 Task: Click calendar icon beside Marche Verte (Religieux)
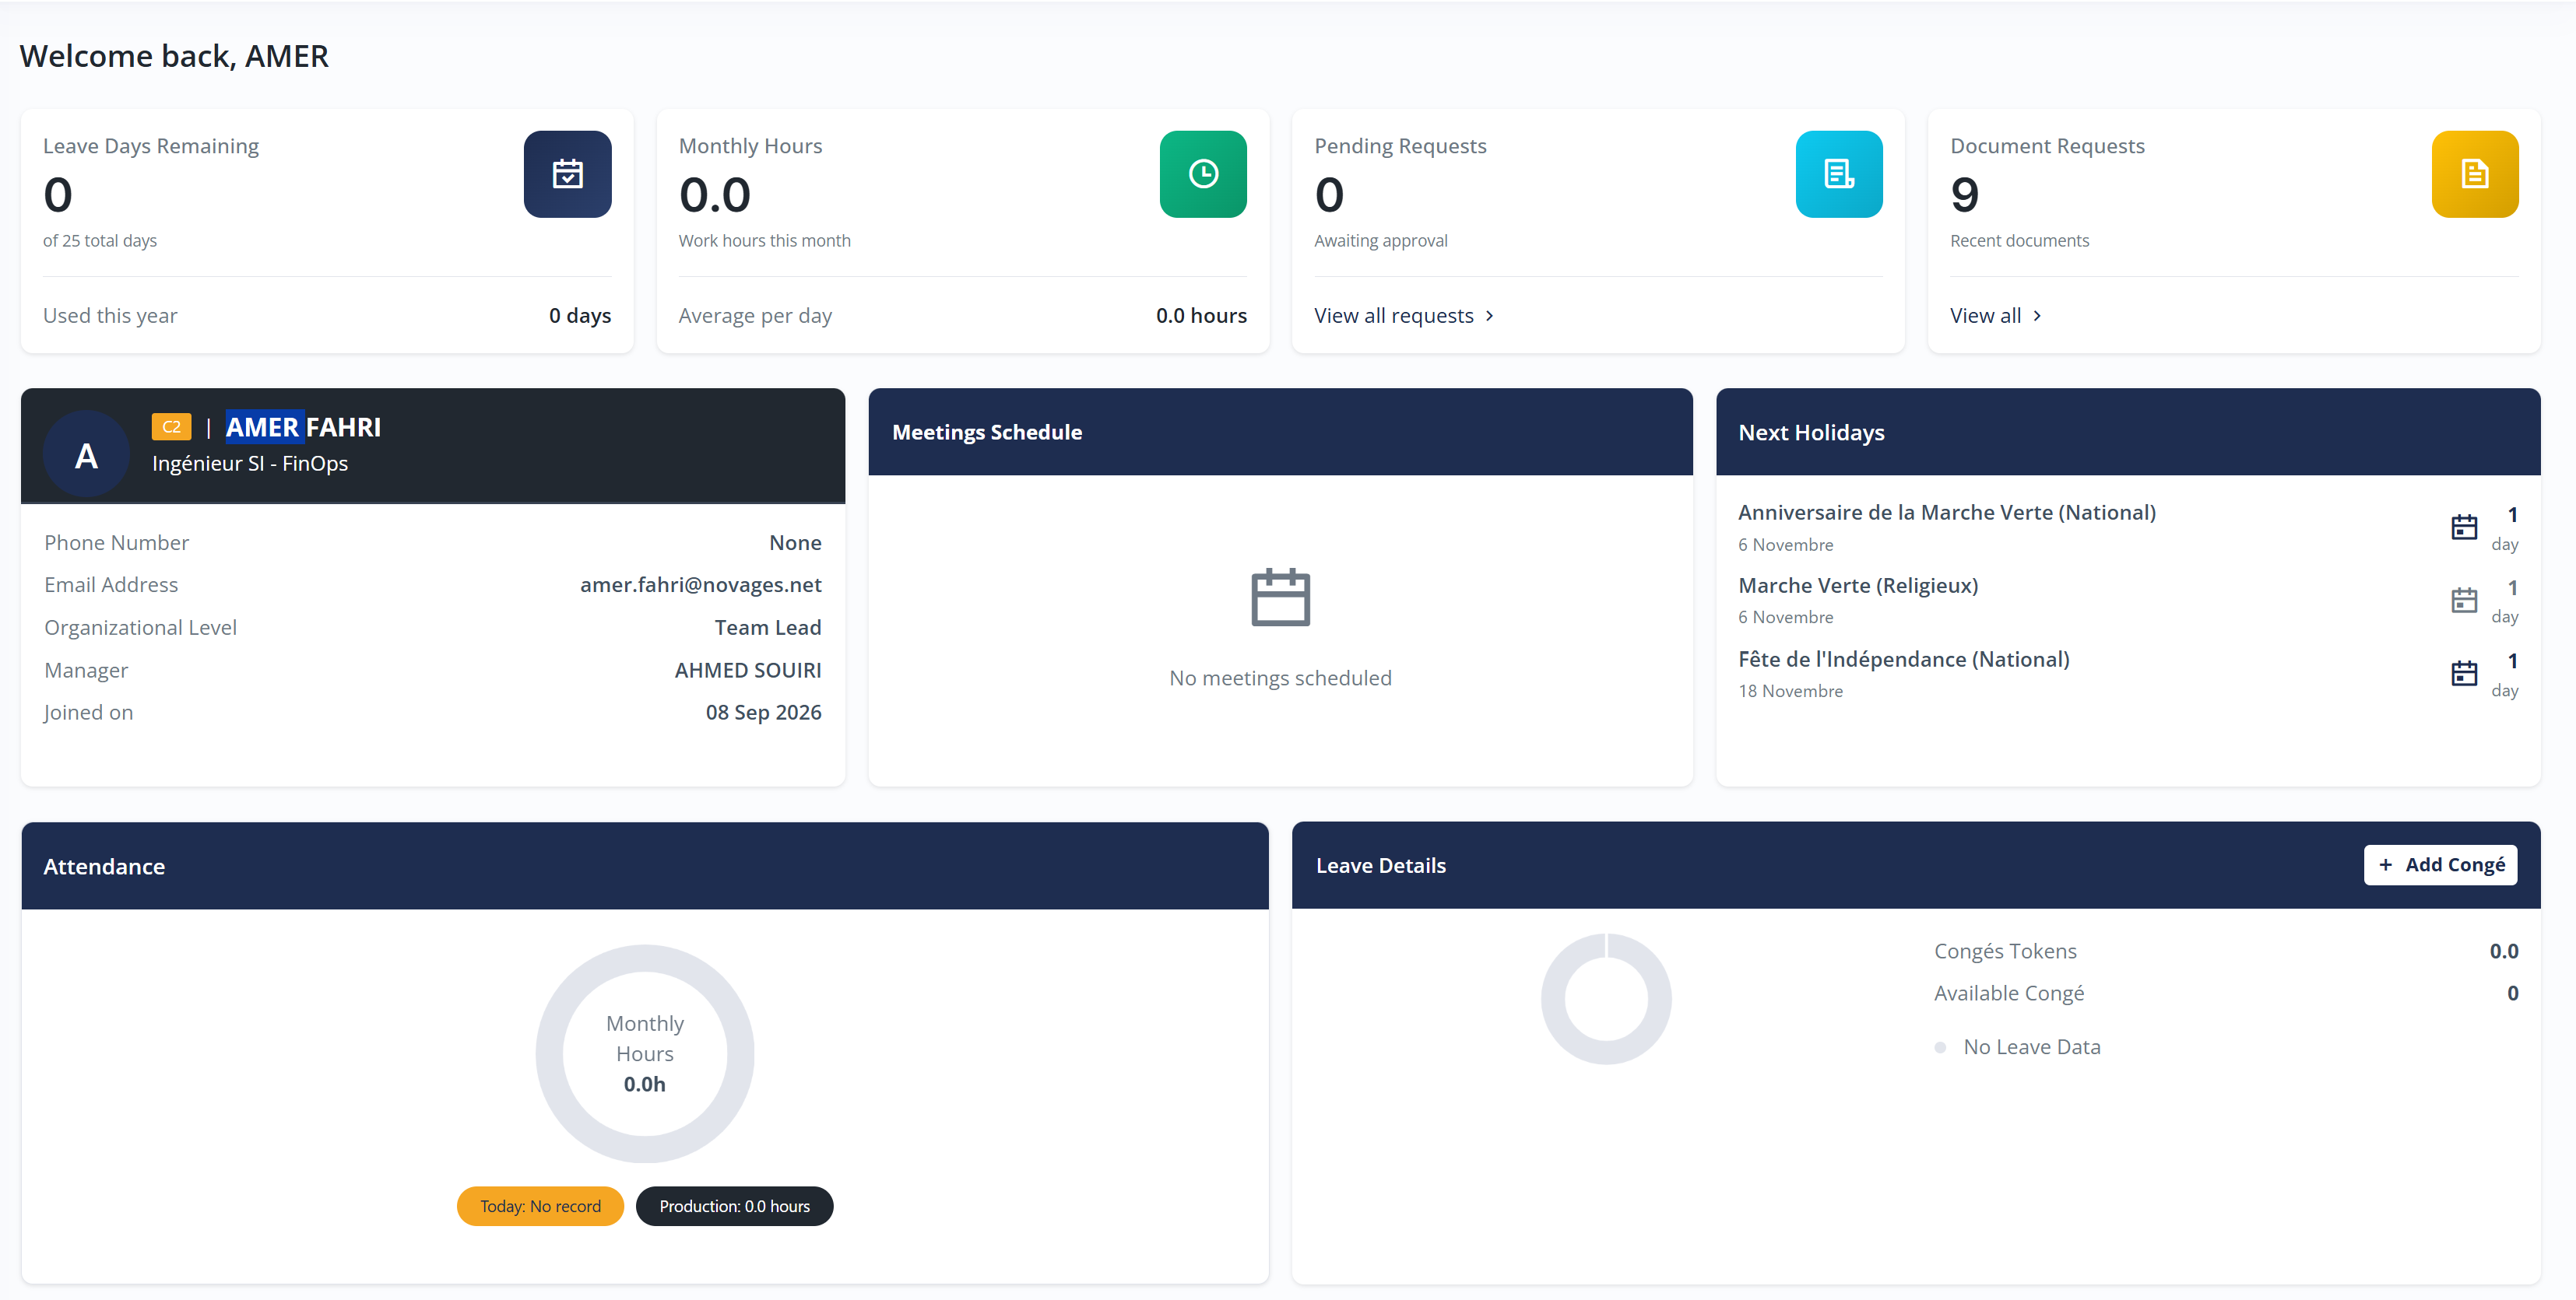tap(2464, 600)
